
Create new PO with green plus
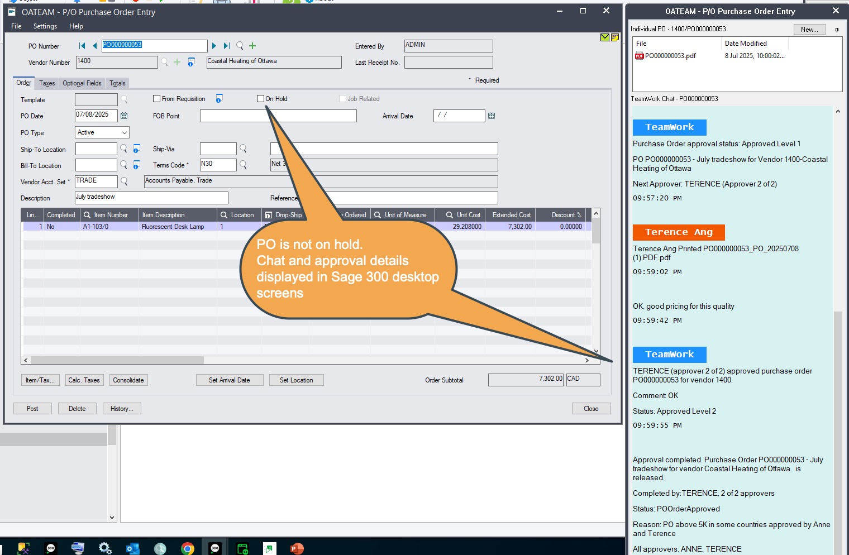pos(252,46)
